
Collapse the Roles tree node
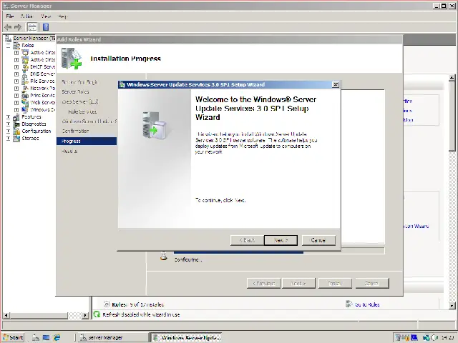point(8,46)
